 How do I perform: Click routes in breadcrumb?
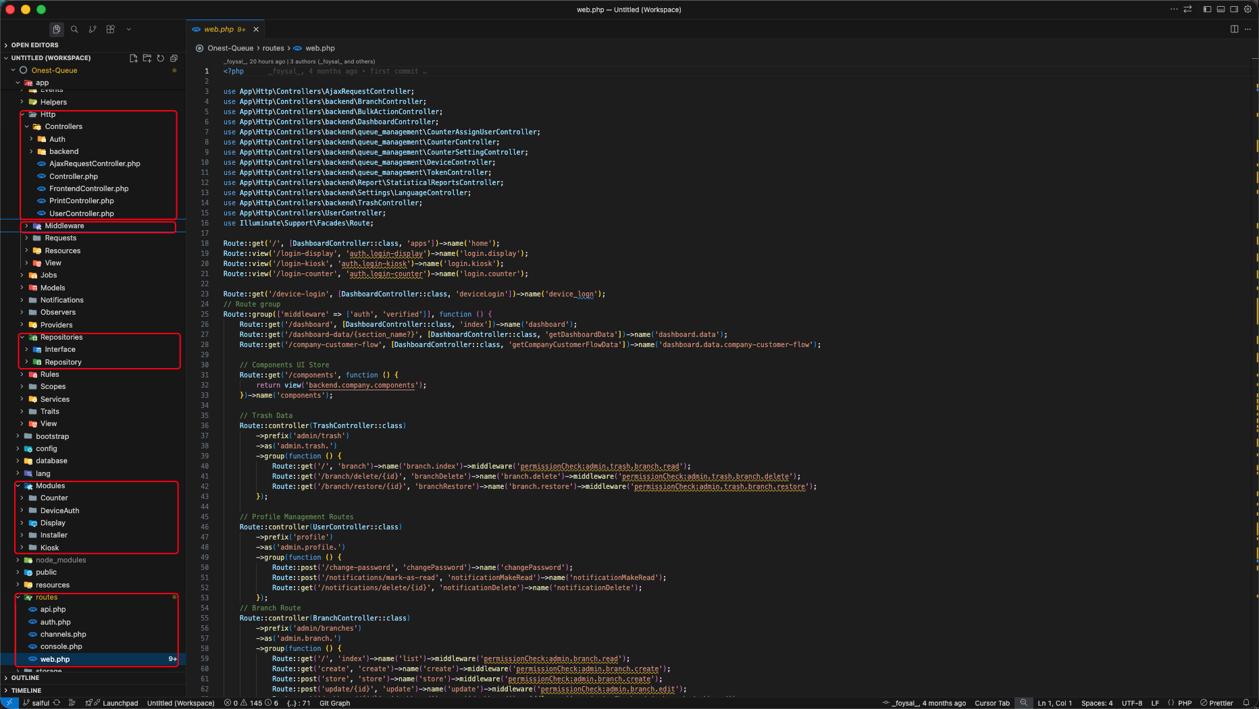274,48
